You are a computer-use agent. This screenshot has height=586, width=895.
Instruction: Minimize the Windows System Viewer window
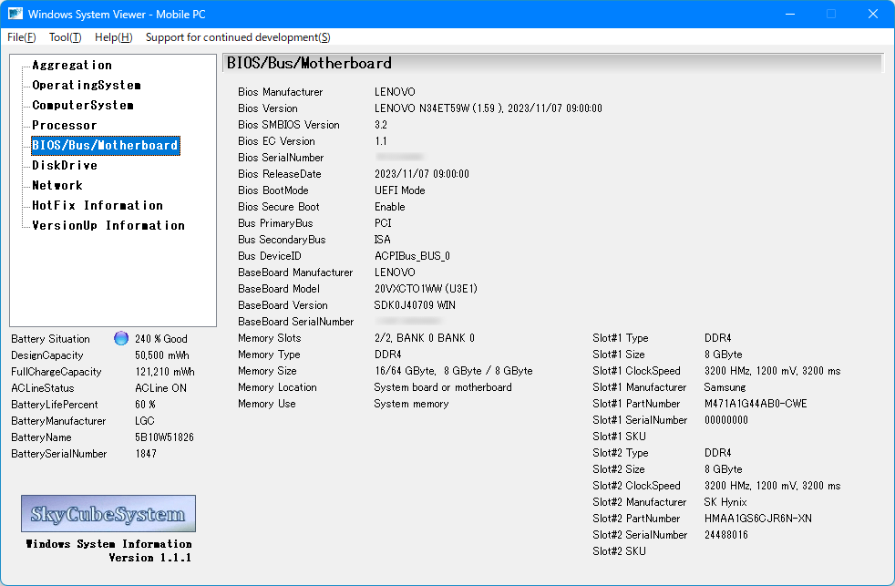tap(790, 14)
